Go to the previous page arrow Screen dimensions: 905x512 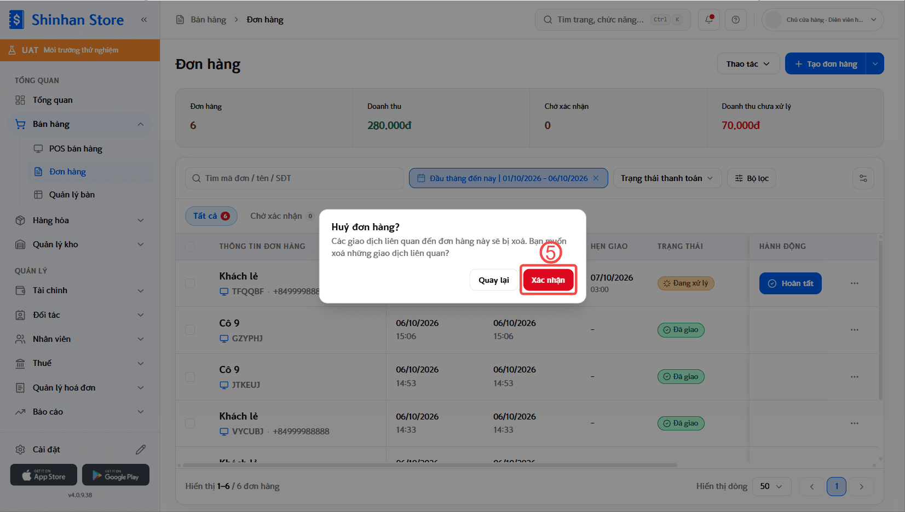(x=812, y=486)
